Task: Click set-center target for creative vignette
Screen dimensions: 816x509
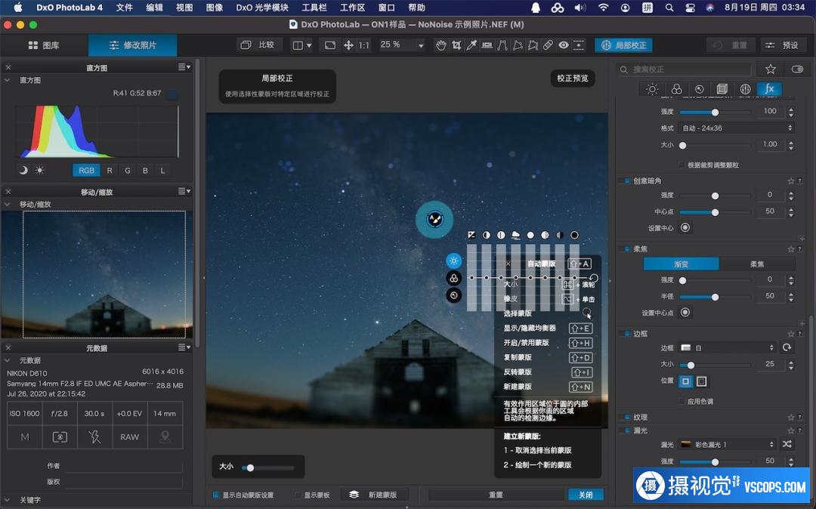Action: tap(685, 227)
